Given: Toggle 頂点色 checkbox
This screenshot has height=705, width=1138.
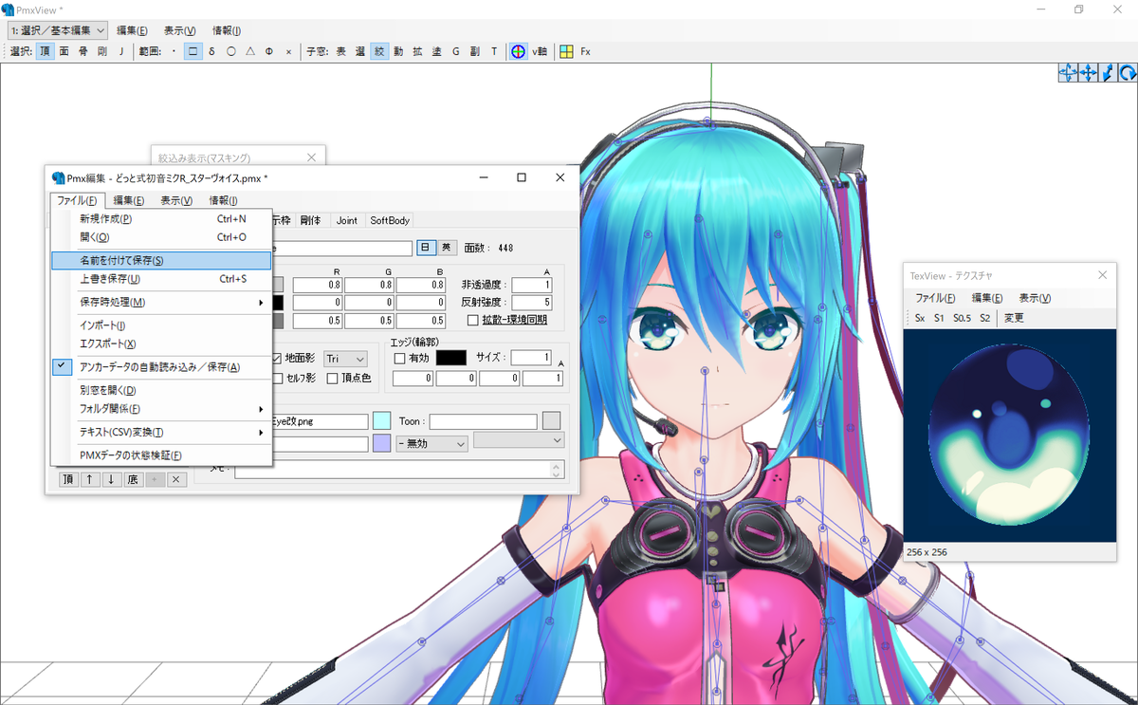Looking at the screenshot, I should (x=349, y=379).
